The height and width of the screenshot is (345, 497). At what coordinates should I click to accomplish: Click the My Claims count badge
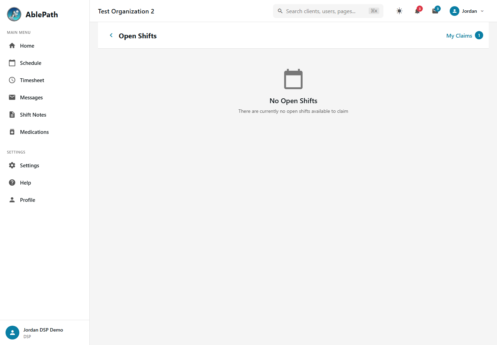(479, 35)
